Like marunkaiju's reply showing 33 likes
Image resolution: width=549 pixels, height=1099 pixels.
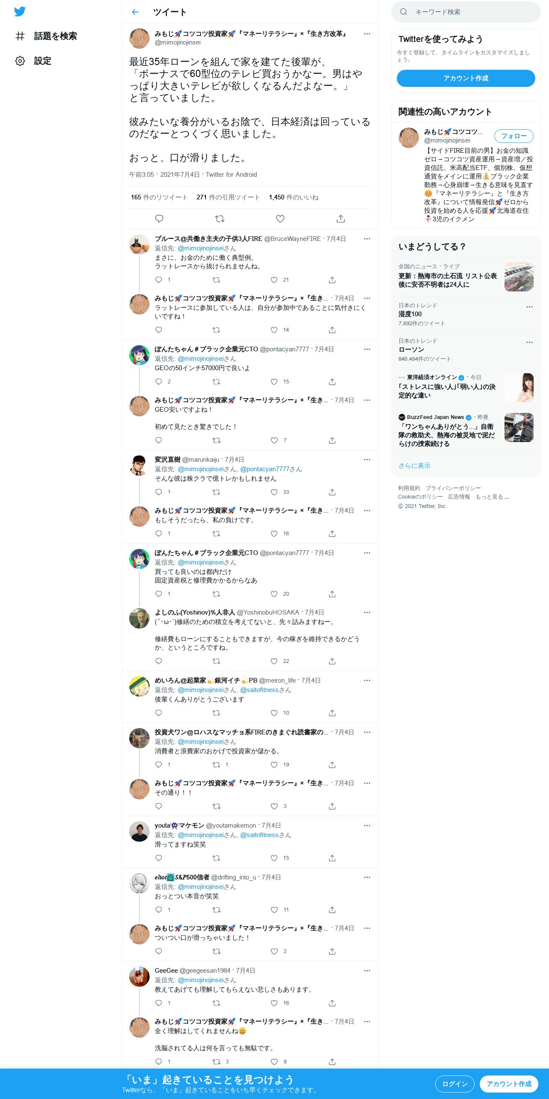pyautogui.click(x=274, y=492)
